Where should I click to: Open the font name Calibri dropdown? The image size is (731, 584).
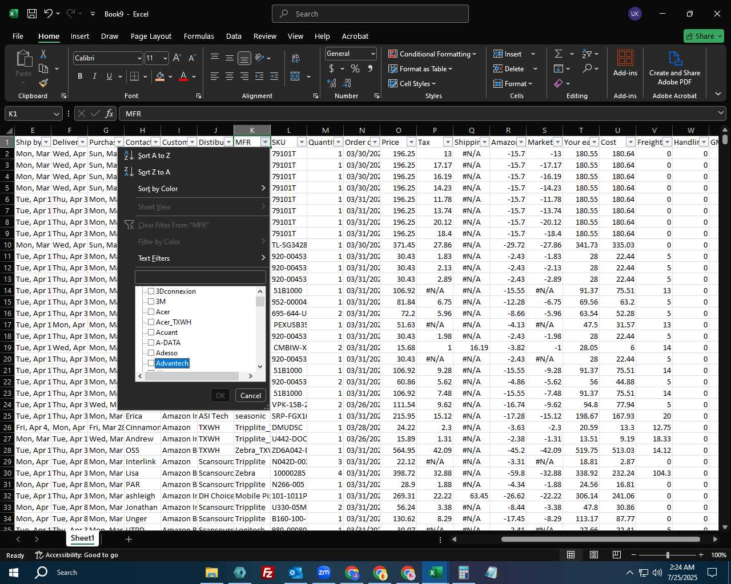139,58
